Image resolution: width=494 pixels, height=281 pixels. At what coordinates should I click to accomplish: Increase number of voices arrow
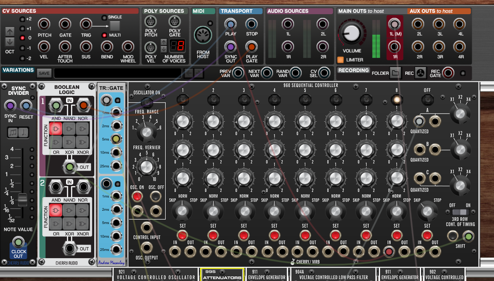[x=164, y=42]
